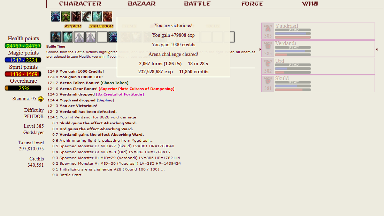Click the 'shimmering light is pulsating' log line
The image size is (384, 216).
click(107, 140)
